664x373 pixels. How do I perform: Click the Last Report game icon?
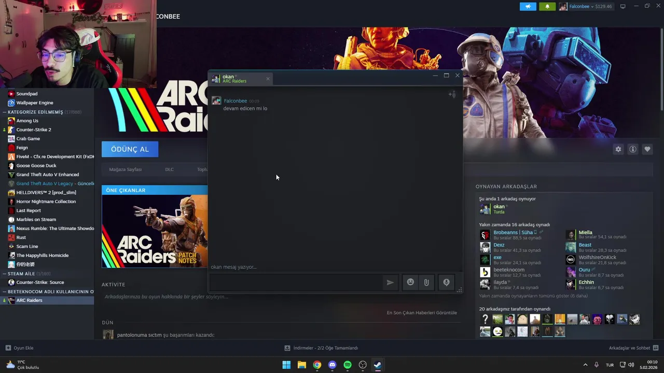coord(11,210)
